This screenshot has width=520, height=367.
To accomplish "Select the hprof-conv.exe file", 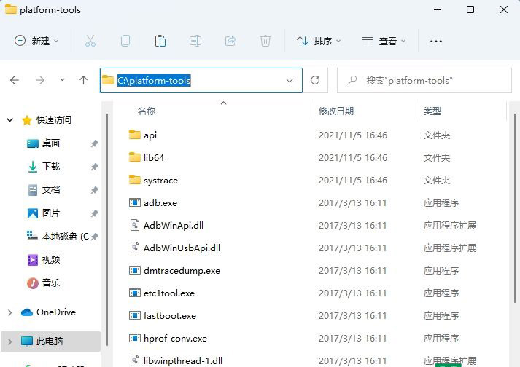I will tap(175, 338).
